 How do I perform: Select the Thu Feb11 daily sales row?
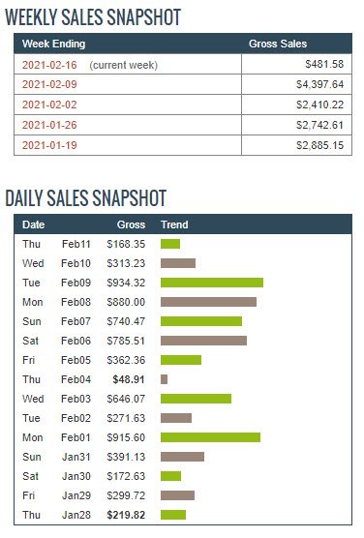[x=183, y=244]
